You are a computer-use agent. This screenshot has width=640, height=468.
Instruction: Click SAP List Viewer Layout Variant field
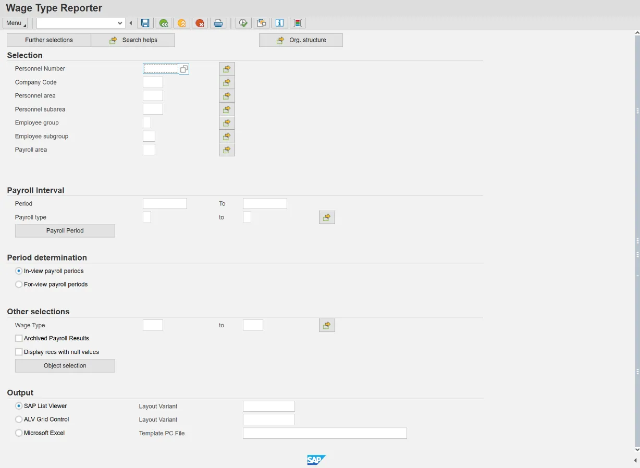pos(269,407)
